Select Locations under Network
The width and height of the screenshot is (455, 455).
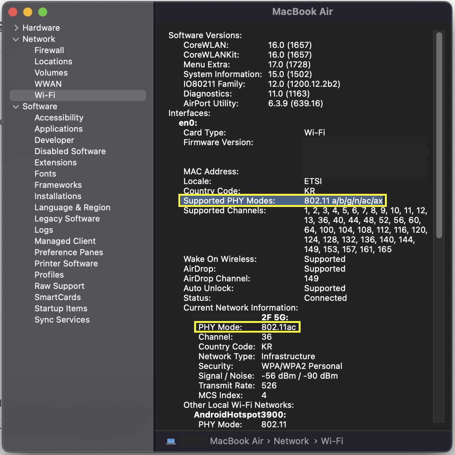tap(53, 61)
